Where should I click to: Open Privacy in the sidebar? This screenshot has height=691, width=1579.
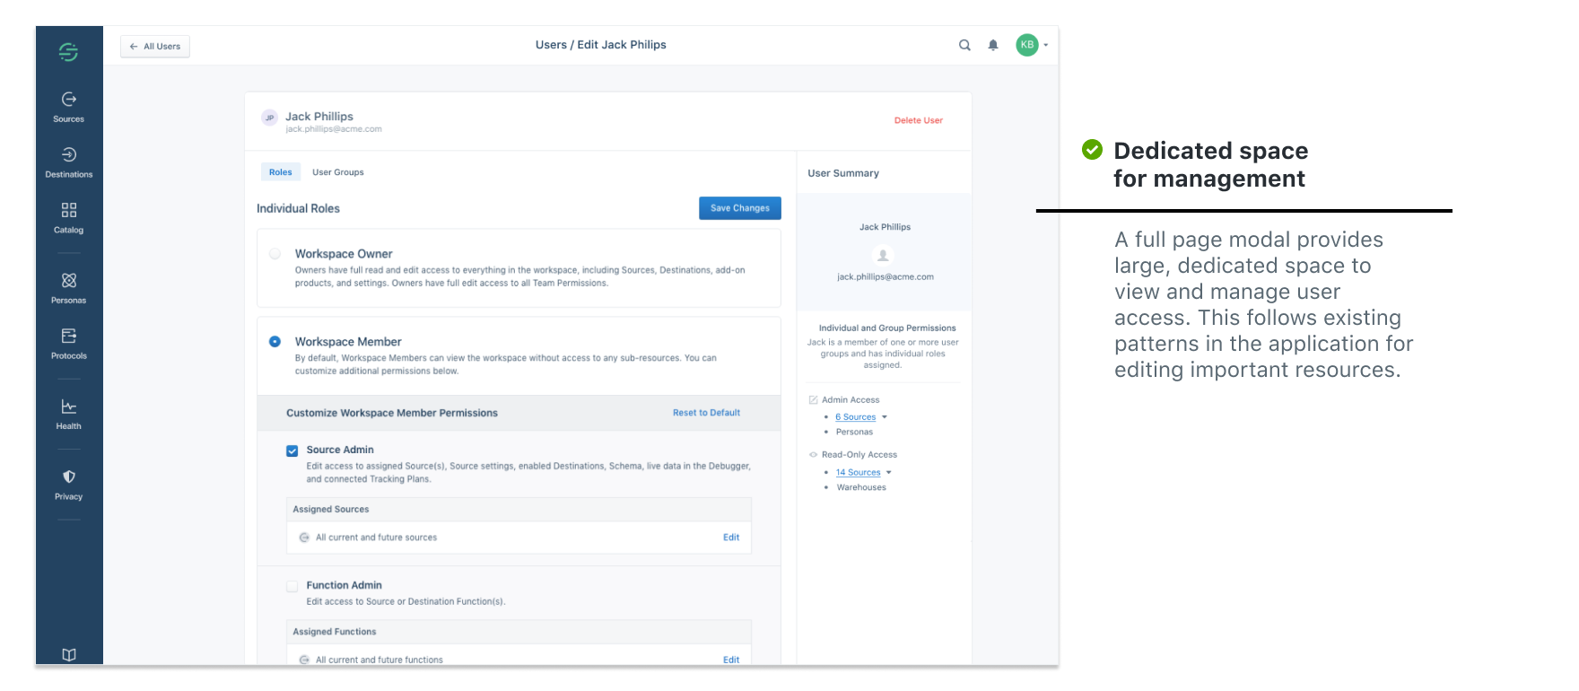click(x=68, y=484)
